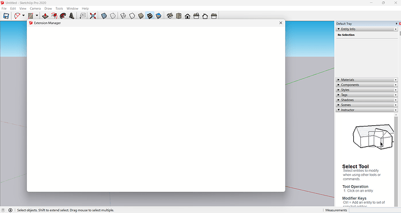Open the Window menu
The height and width of the screenshot is (213, 401).
click(x=73, y=9)
